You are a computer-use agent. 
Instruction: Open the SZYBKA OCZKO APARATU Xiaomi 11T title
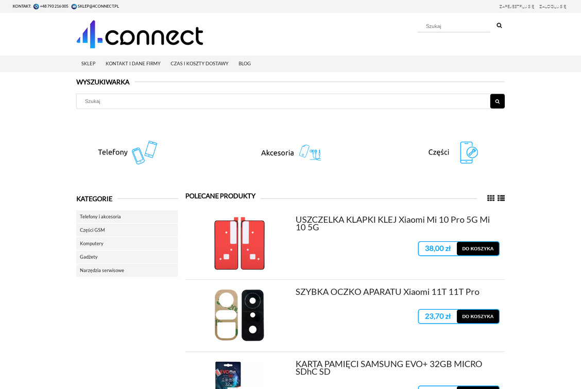(387, 292)
